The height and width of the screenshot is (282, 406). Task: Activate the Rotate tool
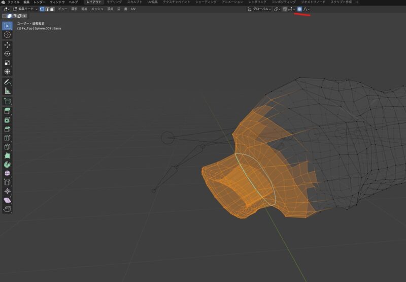pyautogui.click(x=7, y=53)
